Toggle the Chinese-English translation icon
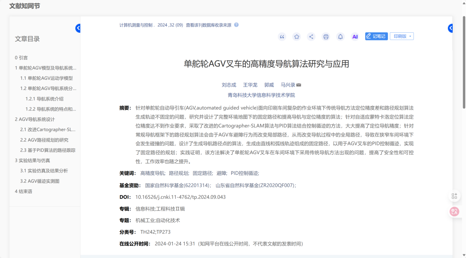Viewport: 466px width, 258px height. pos(454,211)
